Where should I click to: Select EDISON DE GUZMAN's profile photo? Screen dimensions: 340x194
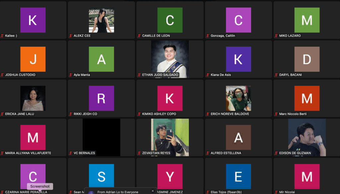[x=306, y=137]
